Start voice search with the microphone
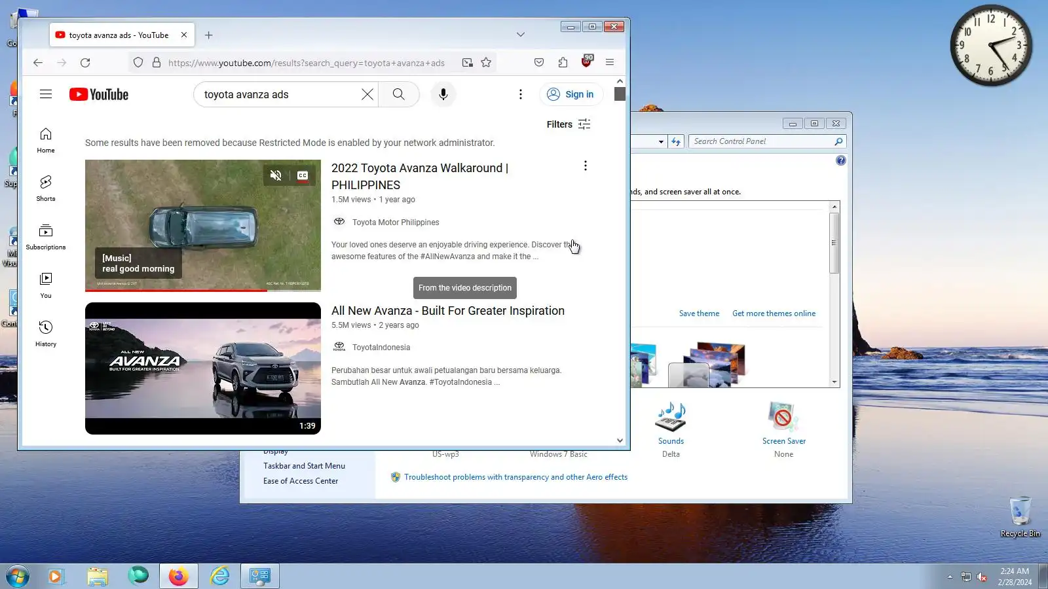The height and width of the screenshot is (589, 1048). [443, 94]
